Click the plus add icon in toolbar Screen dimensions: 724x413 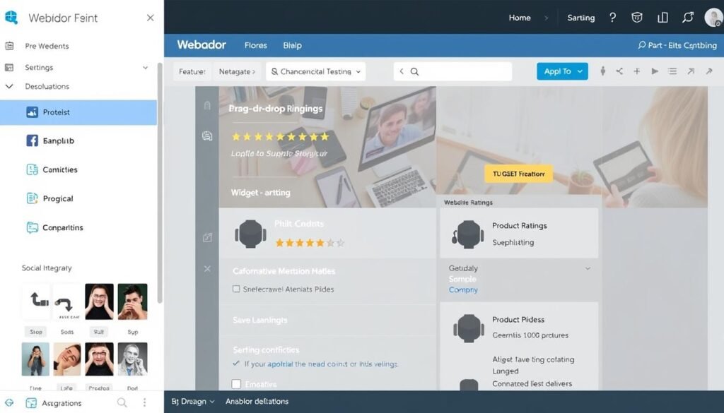click(x=636, y=71)
